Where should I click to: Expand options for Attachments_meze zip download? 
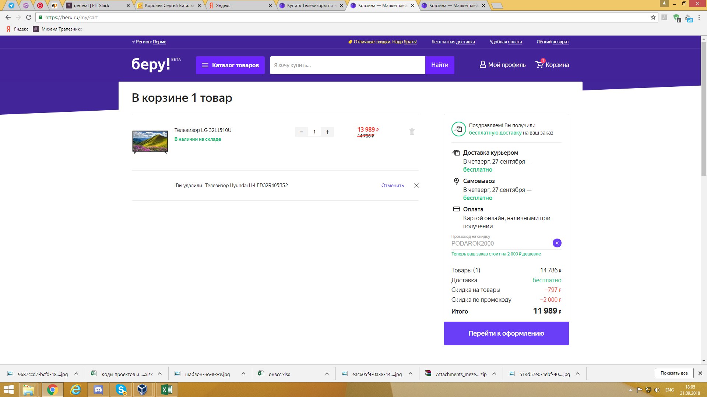(494, 374)
